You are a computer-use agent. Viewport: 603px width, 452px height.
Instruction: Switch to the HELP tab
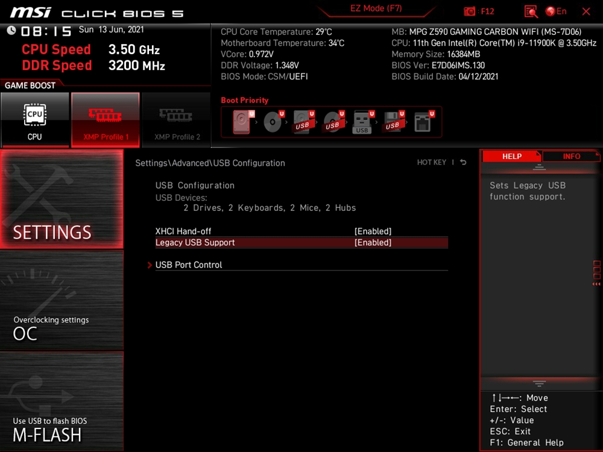click(x=511, y=157)
